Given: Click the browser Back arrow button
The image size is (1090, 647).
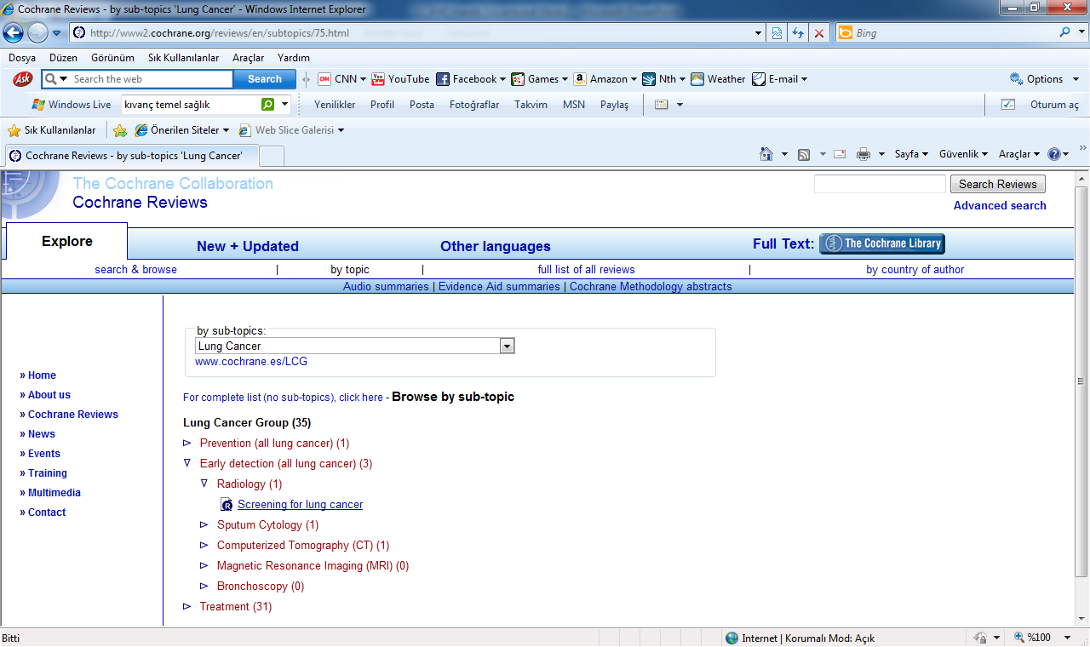Looking at the screenshot, I should pos(13,33).
